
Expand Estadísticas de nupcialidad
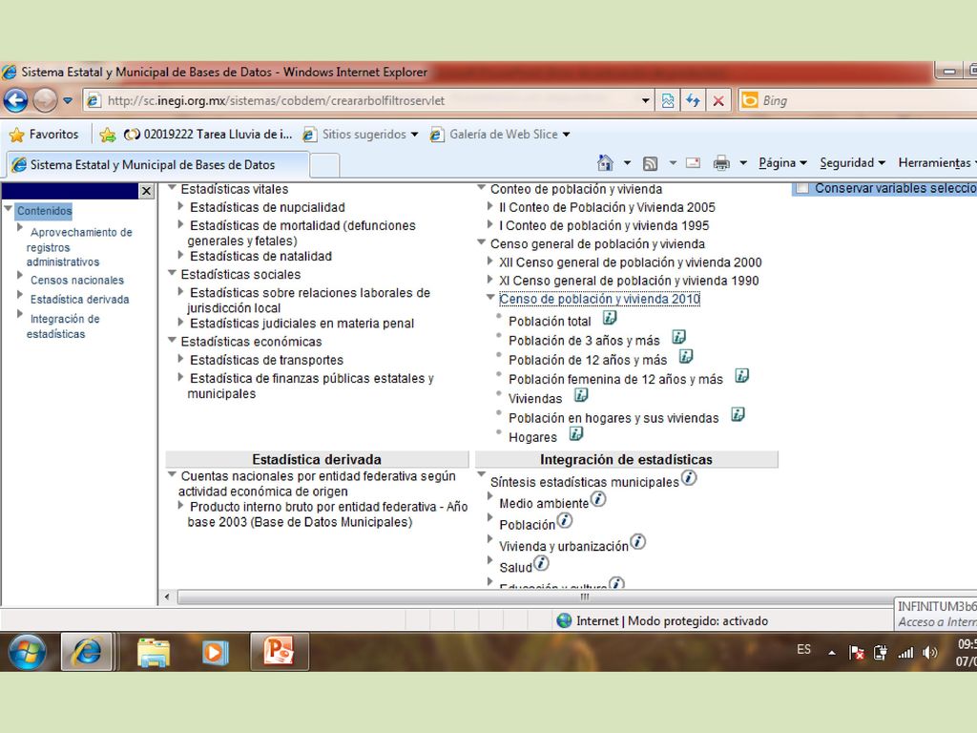pos(180,206)
